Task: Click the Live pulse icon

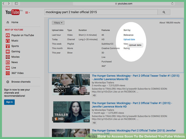Action: (8, 68)
